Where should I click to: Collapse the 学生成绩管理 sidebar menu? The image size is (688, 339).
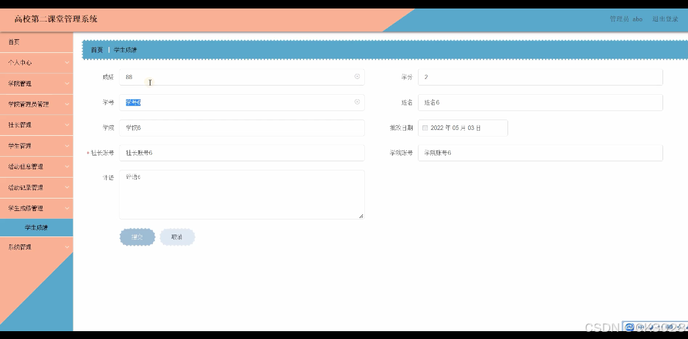pyautogui.click(x=37, y=208)
